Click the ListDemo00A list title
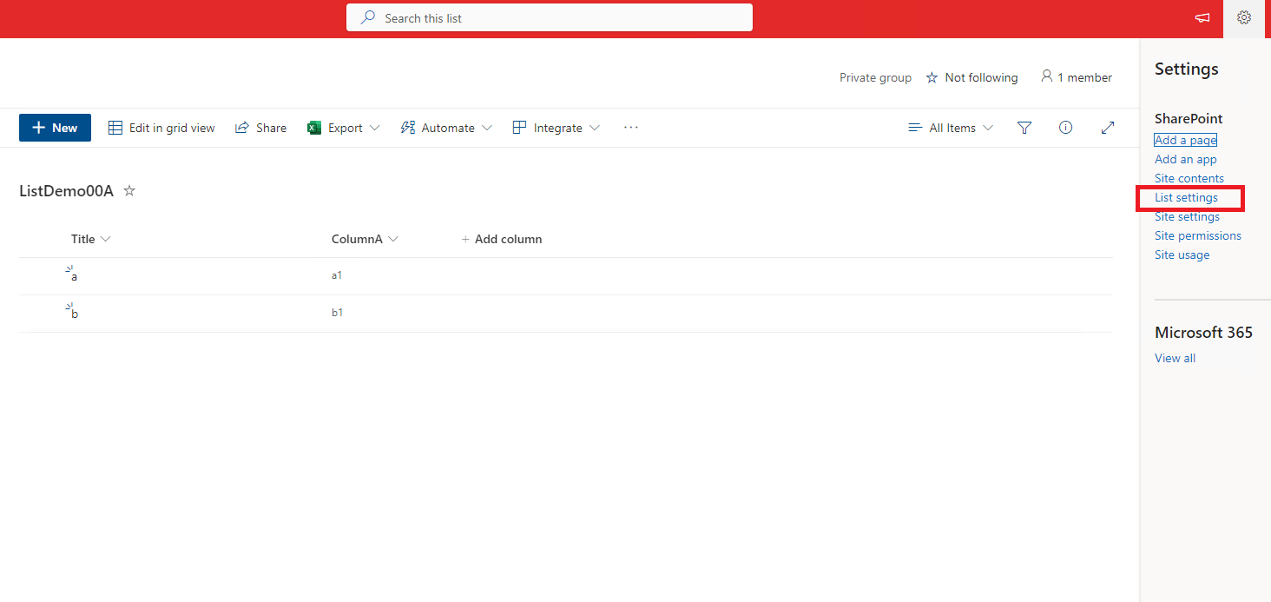This screenshot has width=1271, height=602. pyautogui.click(x=66, y=191)
